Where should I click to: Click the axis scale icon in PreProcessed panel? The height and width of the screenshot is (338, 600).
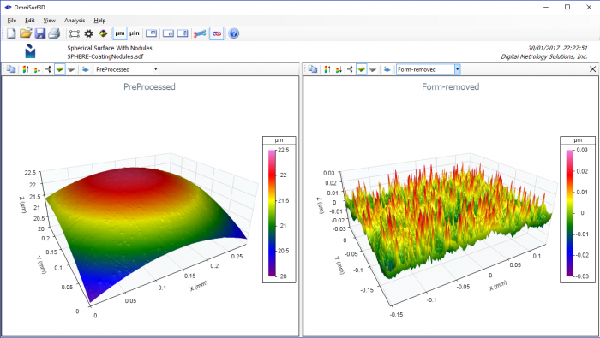coord(48,69)
